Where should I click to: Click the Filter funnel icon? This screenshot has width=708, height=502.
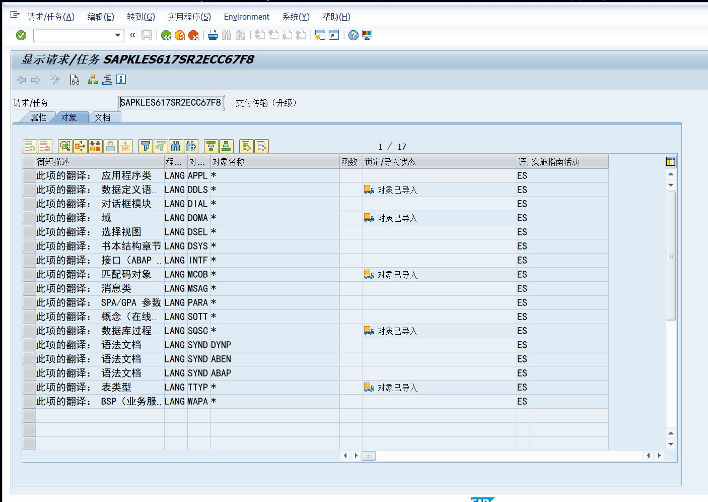click(146, 146)
